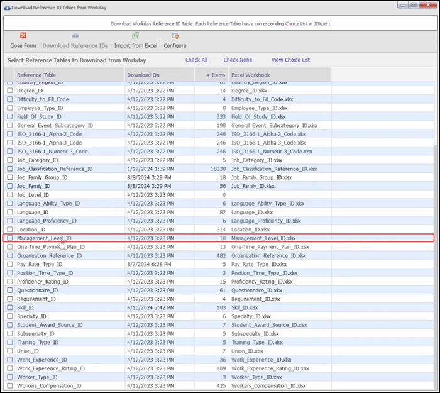
Task: Click the Check None link
Action: [238, 60]
